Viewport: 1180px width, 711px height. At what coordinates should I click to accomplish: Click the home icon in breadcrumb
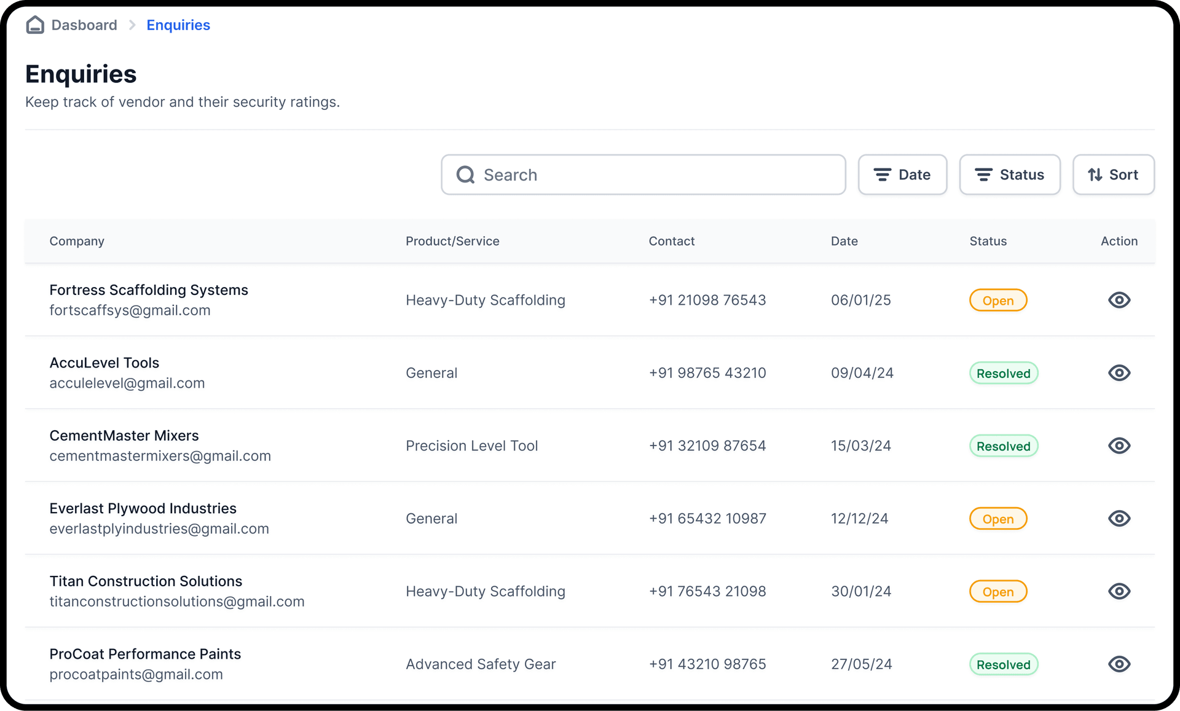35,25
